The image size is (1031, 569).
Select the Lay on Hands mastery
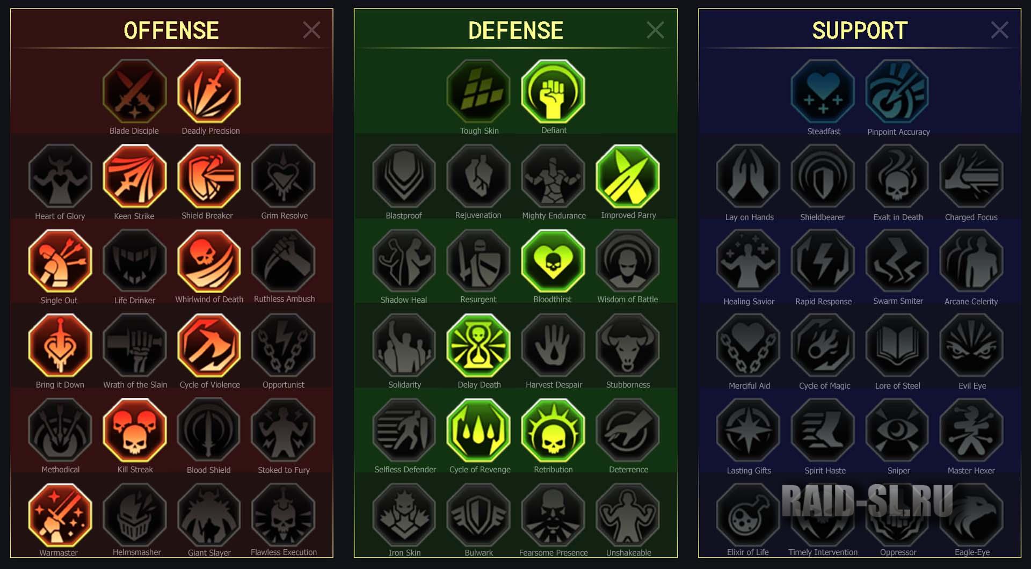coord(748,176)
